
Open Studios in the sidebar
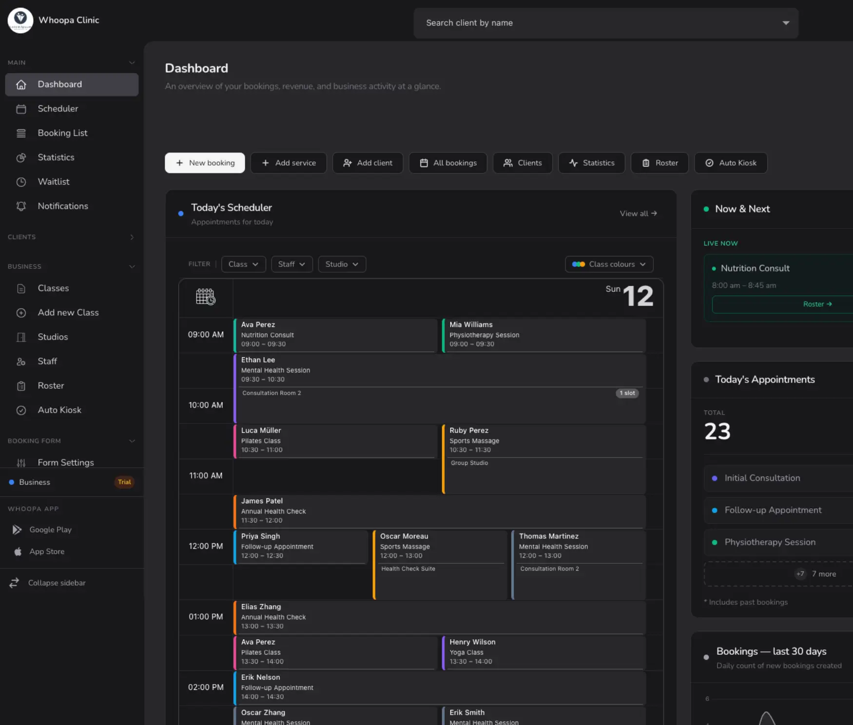point(72,337)
